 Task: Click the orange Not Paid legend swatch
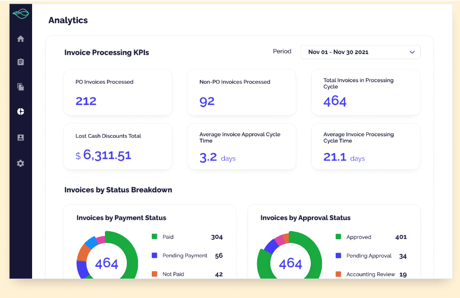coord(154,274)
